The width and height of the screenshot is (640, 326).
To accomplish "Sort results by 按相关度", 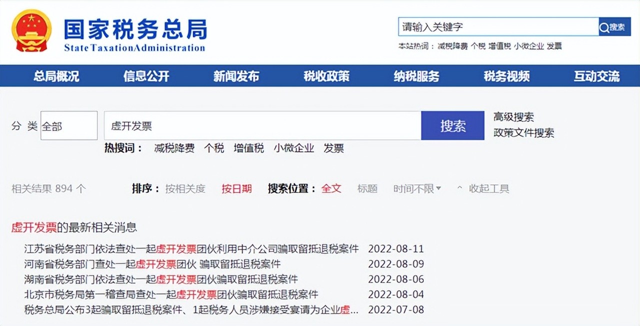I will pyautogui.click(x=185, y=188).
